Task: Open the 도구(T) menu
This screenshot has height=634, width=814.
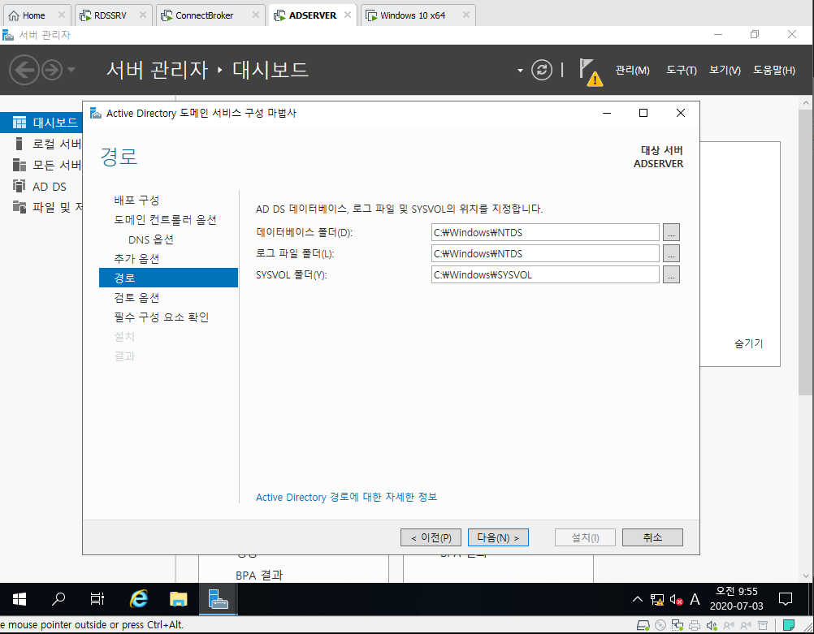Action: [x=681, y=70]
